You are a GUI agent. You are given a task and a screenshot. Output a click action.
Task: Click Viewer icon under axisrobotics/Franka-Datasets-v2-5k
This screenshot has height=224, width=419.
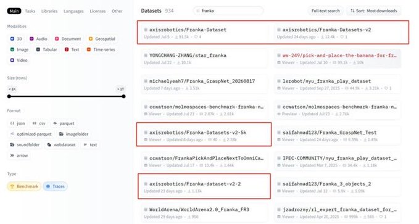[x=146, y=139]
